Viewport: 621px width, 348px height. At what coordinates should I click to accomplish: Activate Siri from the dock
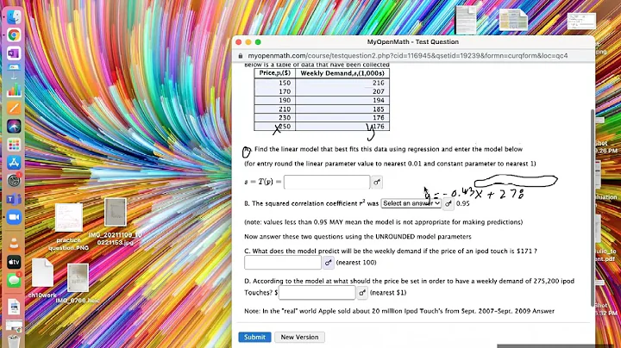pos(14,126)
